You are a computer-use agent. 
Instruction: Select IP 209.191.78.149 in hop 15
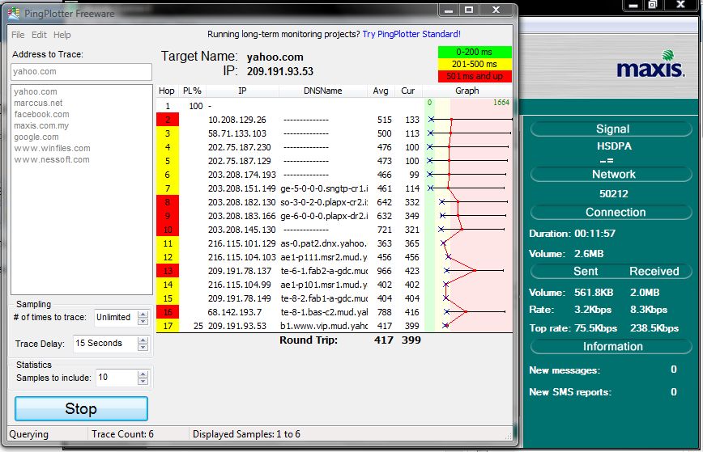(x=240, y=298)
